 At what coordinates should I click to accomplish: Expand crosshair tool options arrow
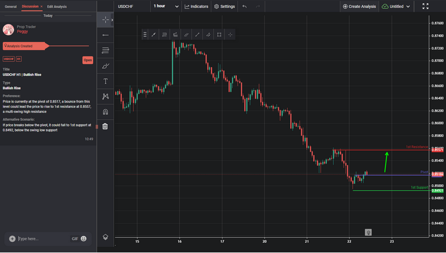pos(112,20)
